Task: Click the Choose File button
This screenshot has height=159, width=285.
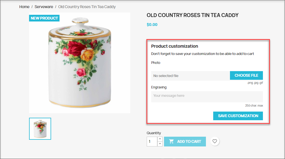Action: 246,75
